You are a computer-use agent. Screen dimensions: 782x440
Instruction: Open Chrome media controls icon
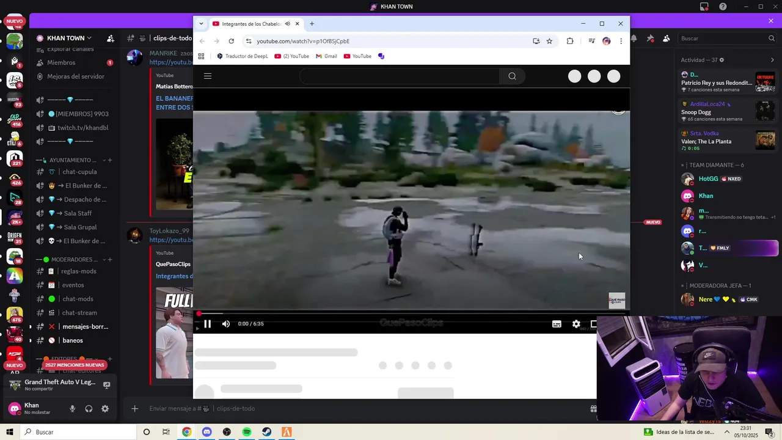pos(591,41)
